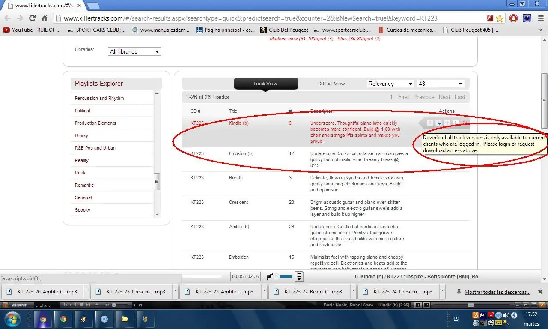Open Winamp from the taskbar
The height and width of the screenshot is (329, 548).
[84, 319]
